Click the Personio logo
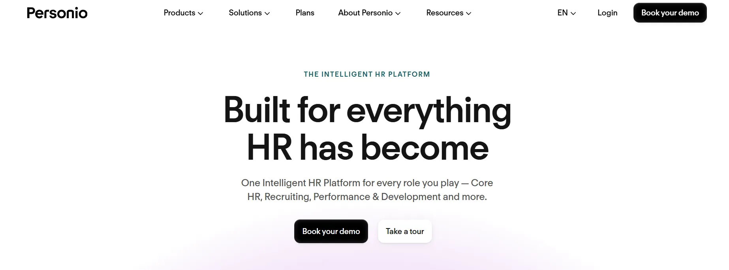The image size is (729, 270). coord(57,13)
